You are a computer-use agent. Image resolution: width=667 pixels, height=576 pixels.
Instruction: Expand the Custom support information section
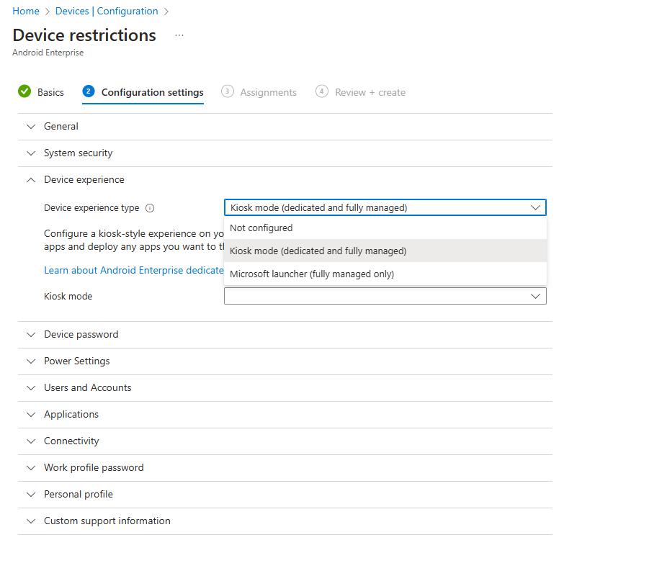coord(107,521)
